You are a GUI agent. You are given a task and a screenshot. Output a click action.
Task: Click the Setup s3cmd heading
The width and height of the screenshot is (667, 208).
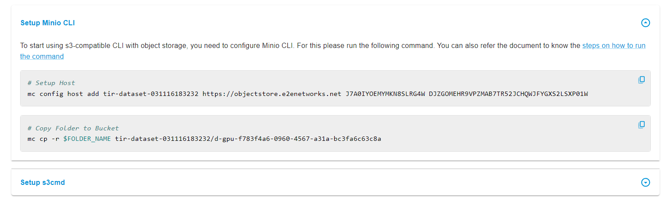click(43, 182)
